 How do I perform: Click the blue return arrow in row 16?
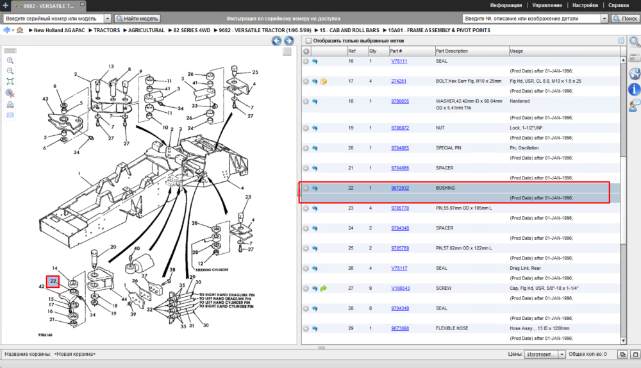(315, 62)
